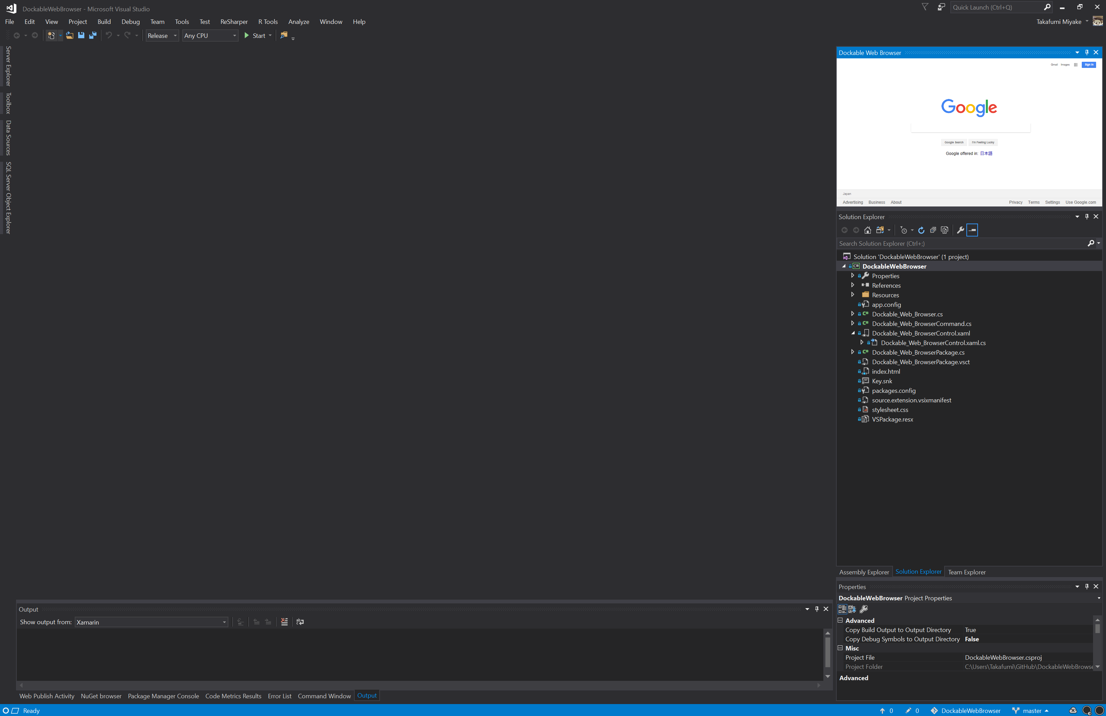Click the Start debugging green play button
1106x716 pixels.
point(247,35)
